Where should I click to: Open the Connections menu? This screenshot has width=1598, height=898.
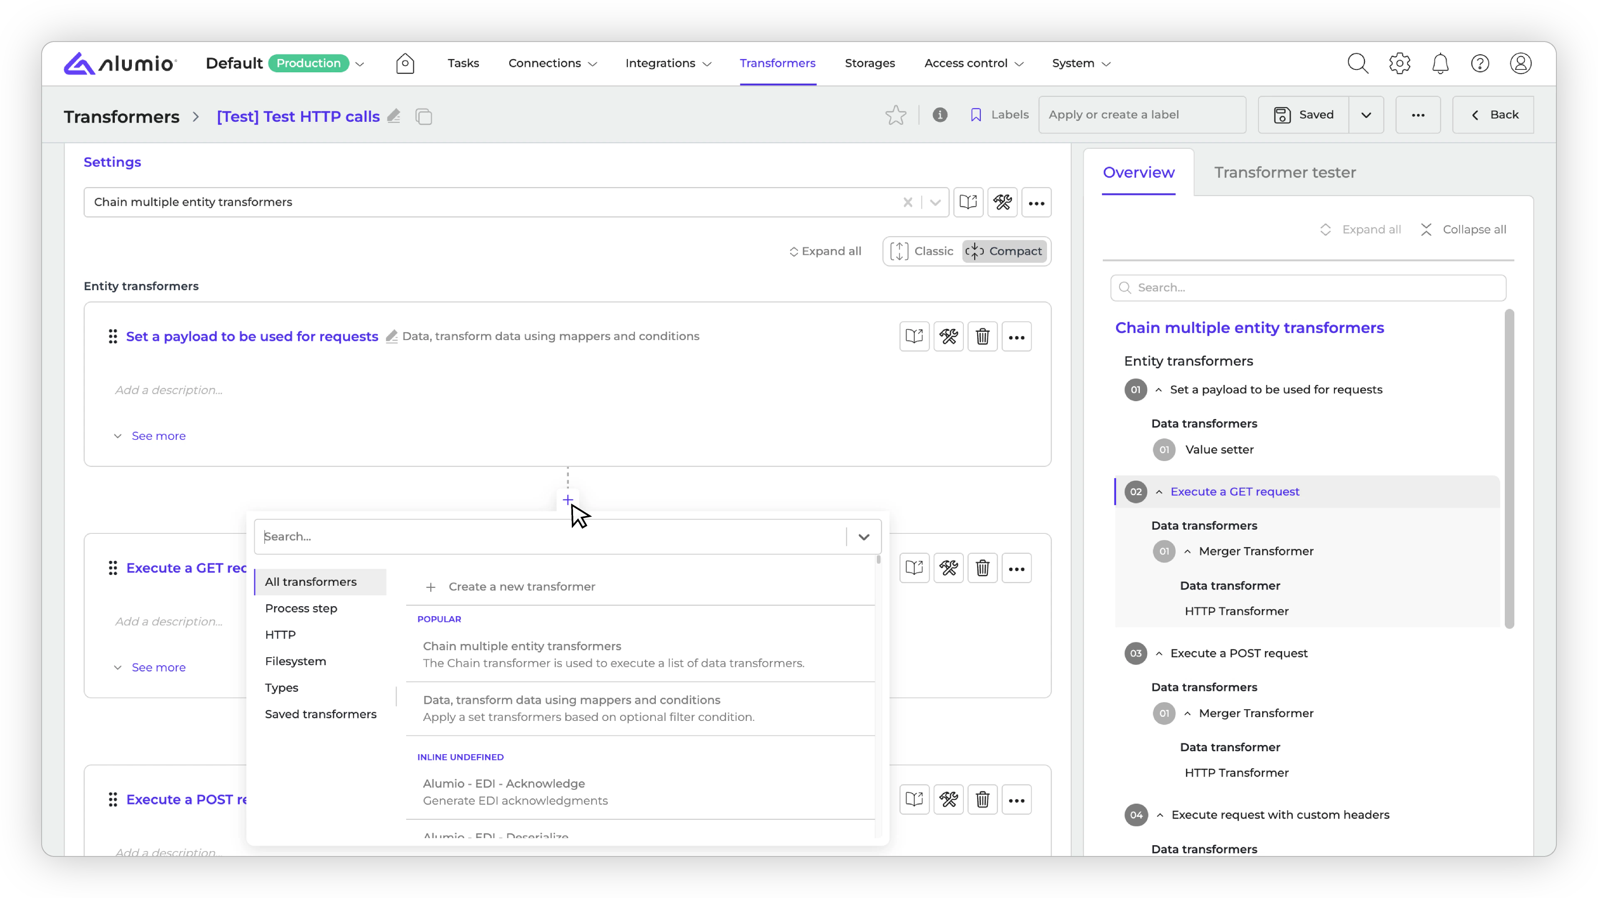click(x=552, y=63)
